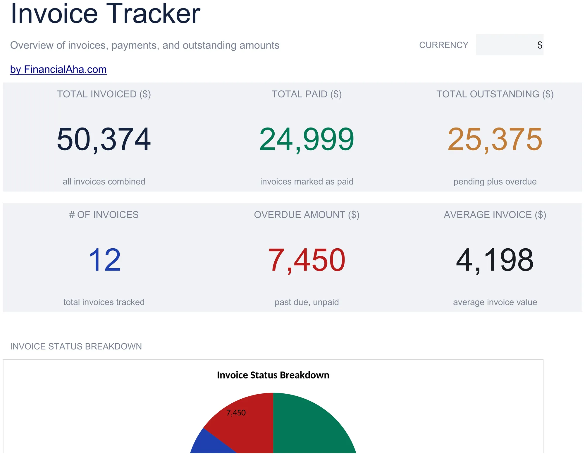This screenshot has height=456, width=585.
Task: Click the 24,999 total paid value
Action: 307,140
